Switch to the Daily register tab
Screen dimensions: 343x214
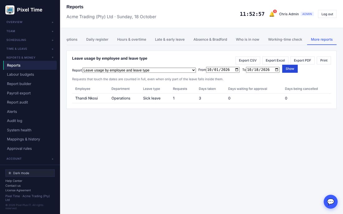tap(97, 40)
